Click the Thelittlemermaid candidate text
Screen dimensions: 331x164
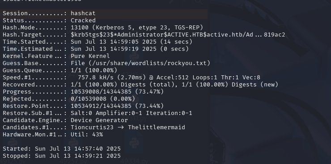click(157, 127)
